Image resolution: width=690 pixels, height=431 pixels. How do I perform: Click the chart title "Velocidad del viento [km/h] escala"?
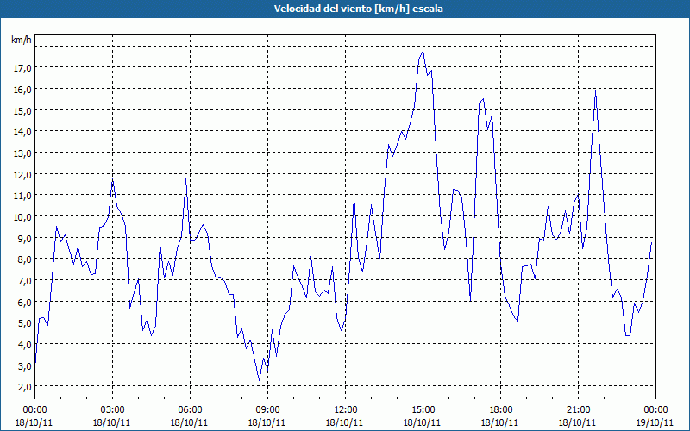click(x=358, y=9)
